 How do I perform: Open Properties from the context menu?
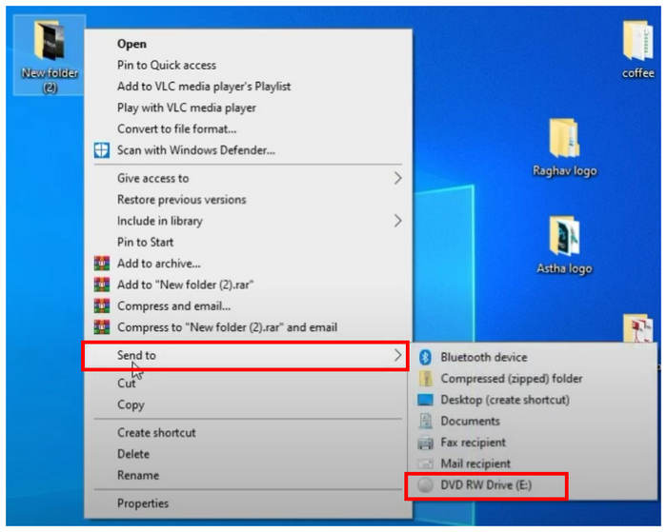(x=248, y=503)
